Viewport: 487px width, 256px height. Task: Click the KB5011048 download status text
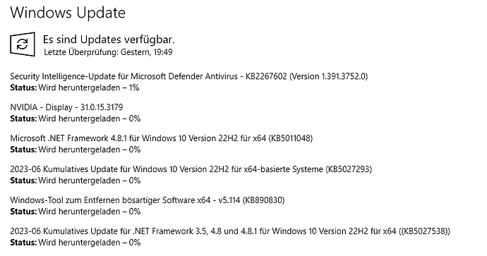click(x=75, y=150)
